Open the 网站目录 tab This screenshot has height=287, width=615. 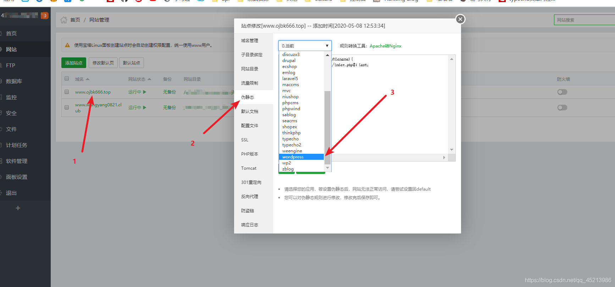click(254, 69)
